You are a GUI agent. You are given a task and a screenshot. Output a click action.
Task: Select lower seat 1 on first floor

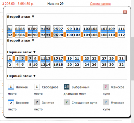click(x=10, y=58)
